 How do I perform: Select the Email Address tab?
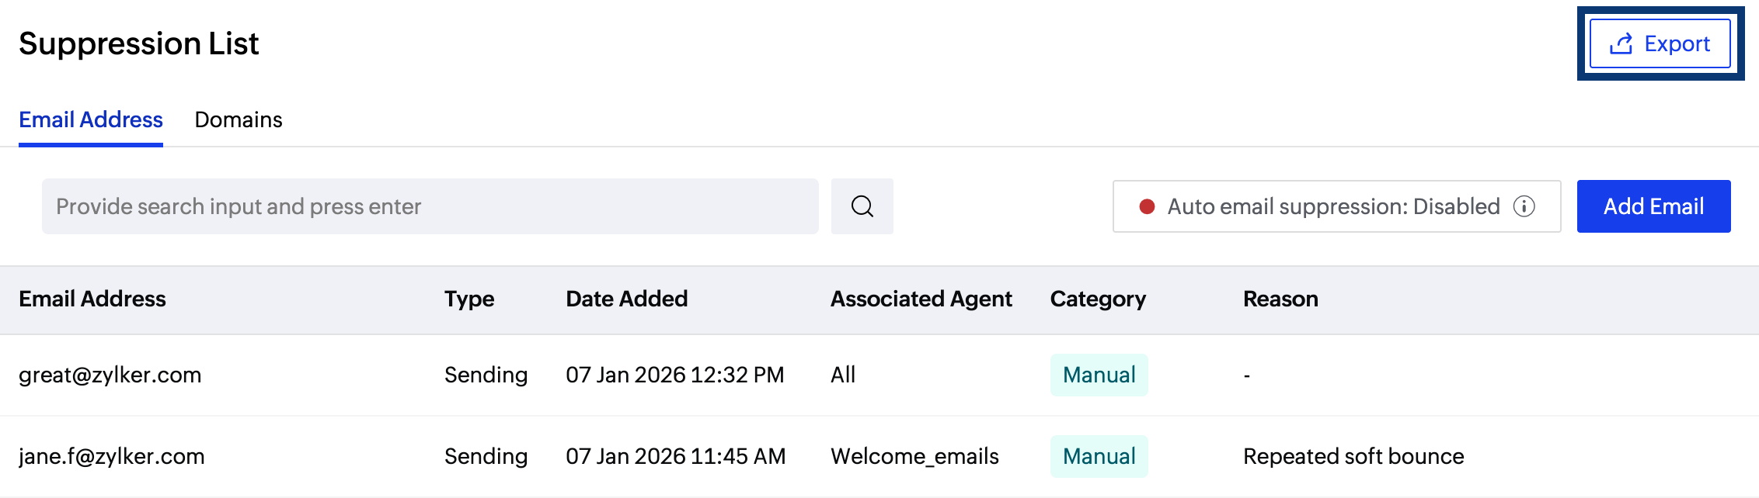pos(91,119)
